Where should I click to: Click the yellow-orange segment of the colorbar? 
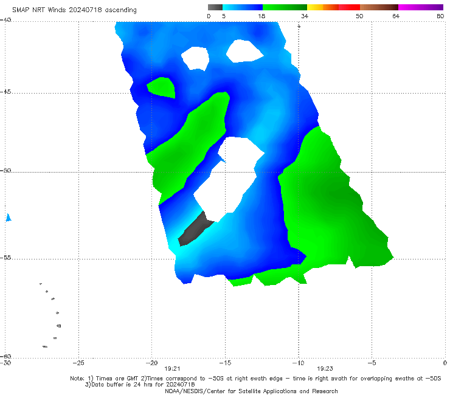(x=323, y=7)
